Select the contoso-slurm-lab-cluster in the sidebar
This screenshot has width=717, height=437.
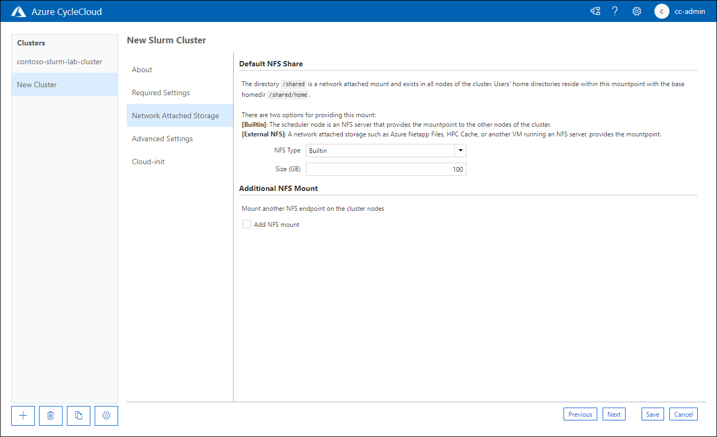click(59, 62)
